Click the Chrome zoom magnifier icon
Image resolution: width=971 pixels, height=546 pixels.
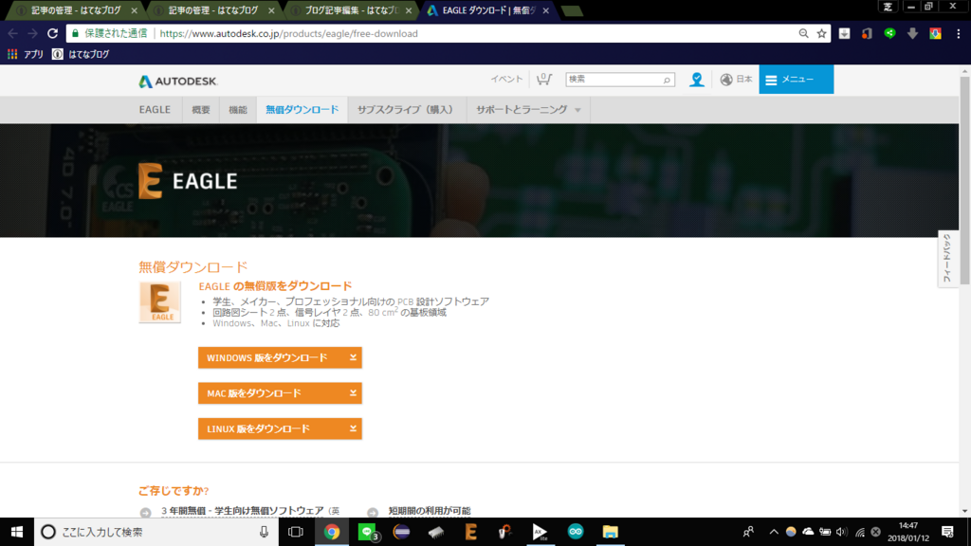click(x=803, y=33)
